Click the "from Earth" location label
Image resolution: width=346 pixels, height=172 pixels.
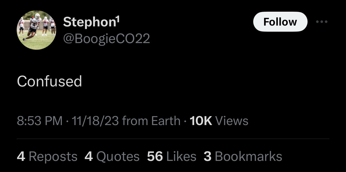tap(151, 121)
